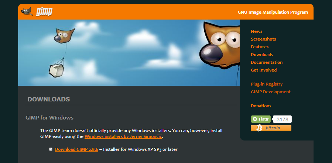This screenshot has height=163, width=332.
Task: Open the News page
Action: coord(256,31)
